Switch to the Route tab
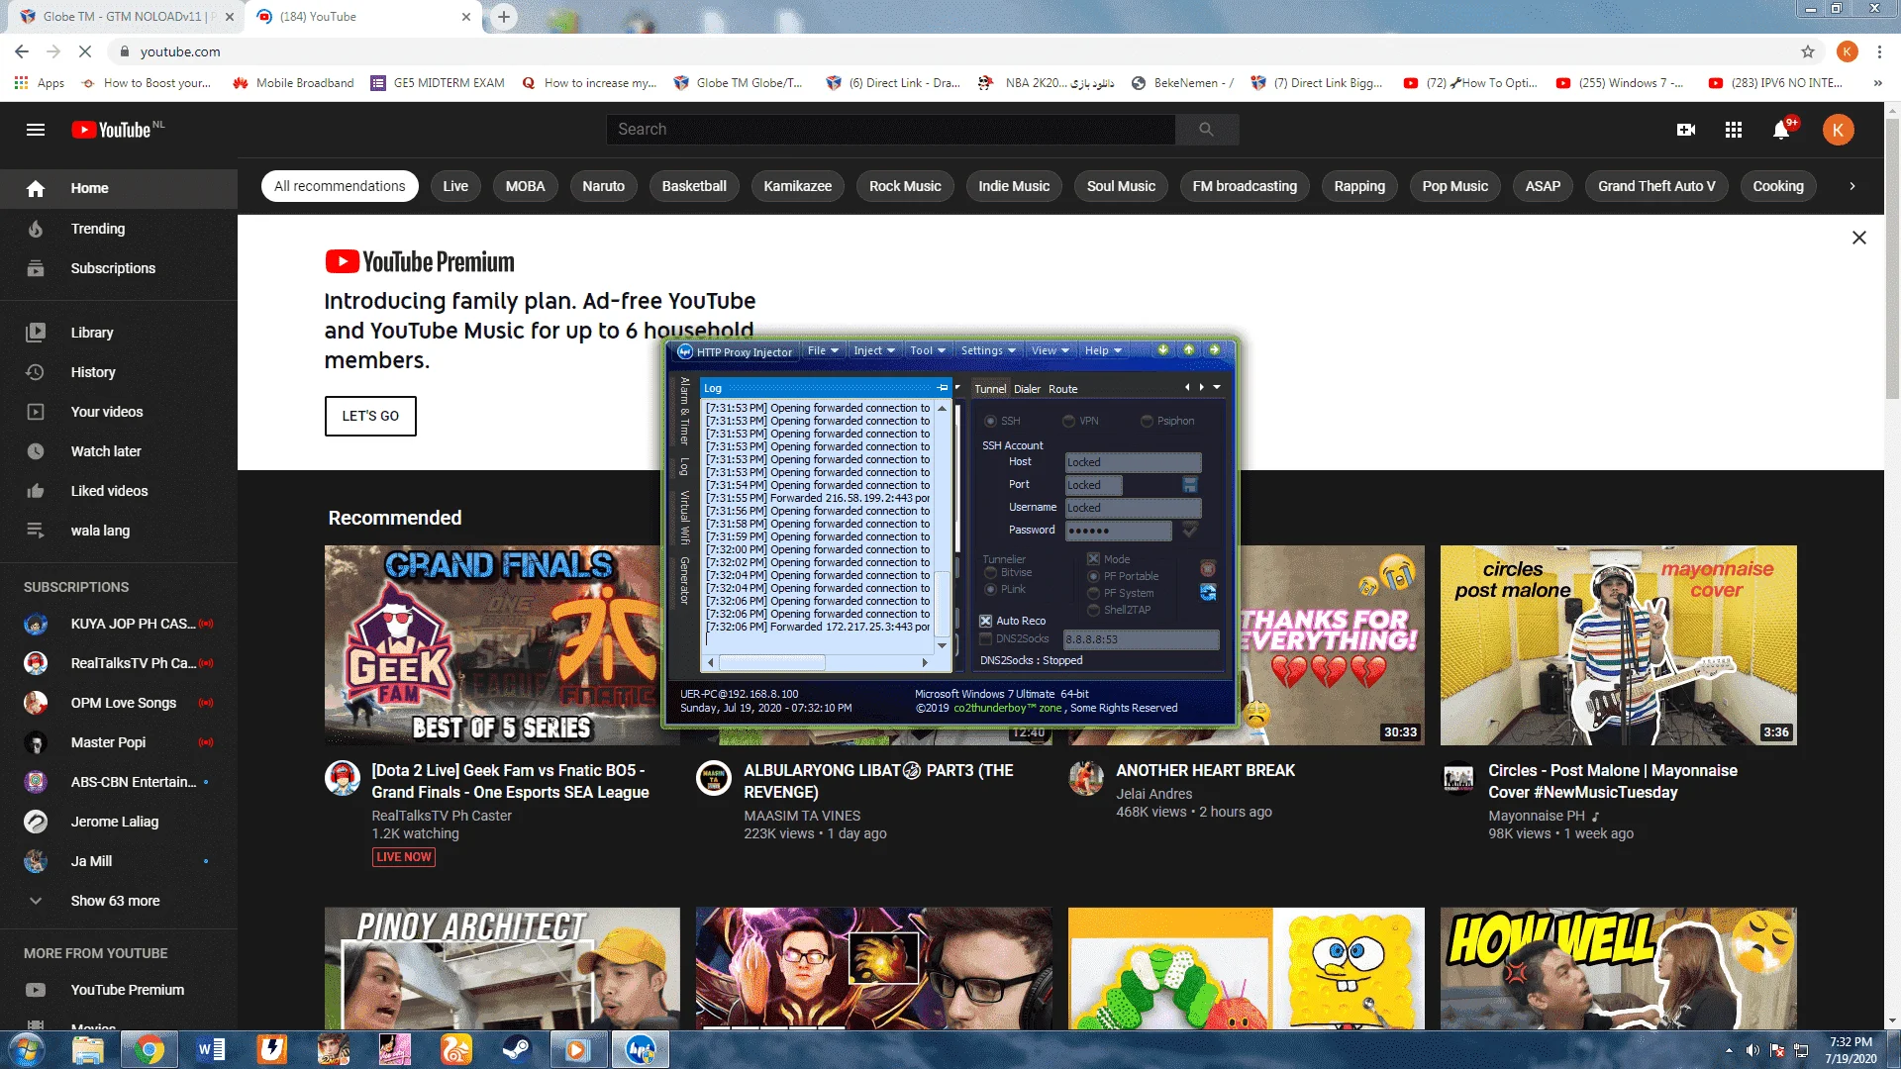The height and width of the screenshot is (1069, 1901). coord(1063,389)
